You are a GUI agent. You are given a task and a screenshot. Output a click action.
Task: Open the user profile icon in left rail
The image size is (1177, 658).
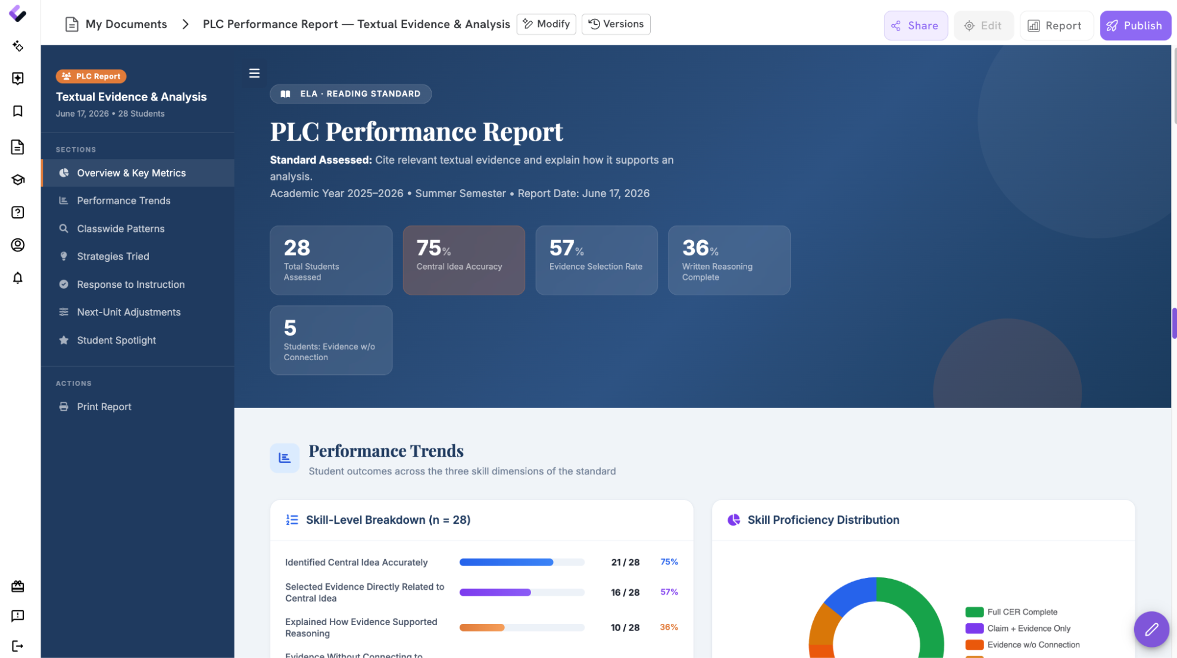(18, 245)
